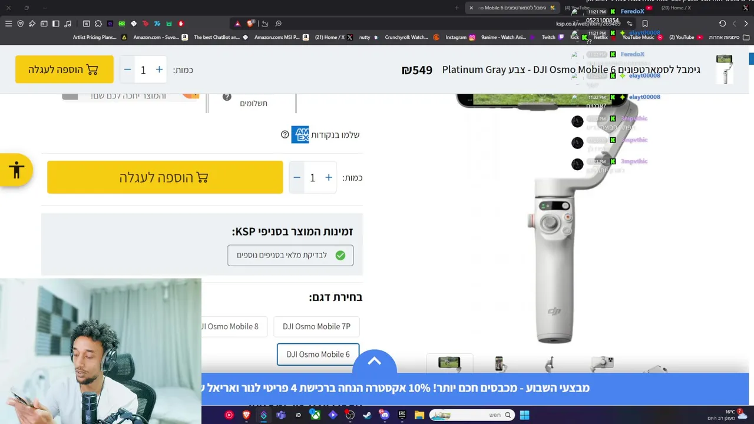Open Discord from the taskbar

pyautogui.click(x=385, y=415)
